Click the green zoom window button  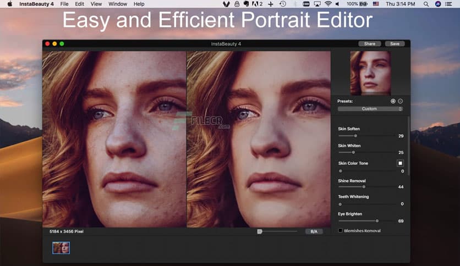(62, 43)
